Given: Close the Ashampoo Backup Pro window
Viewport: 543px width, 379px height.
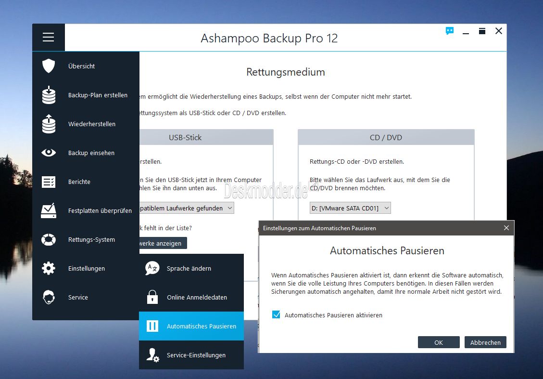Looking at the screenshot, I should tap(499, 31).
